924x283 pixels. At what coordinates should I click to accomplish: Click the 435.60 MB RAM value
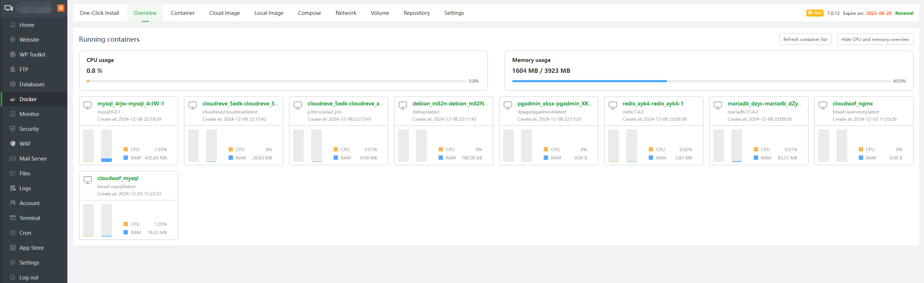[x=156, y=158]
